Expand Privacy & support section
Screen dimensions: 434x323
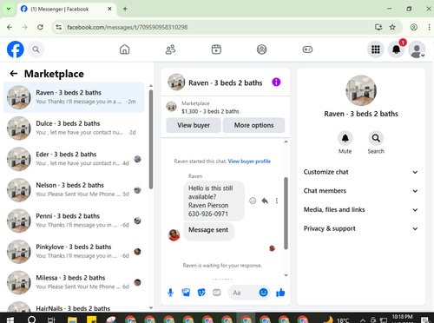click(x=361, y=228)
